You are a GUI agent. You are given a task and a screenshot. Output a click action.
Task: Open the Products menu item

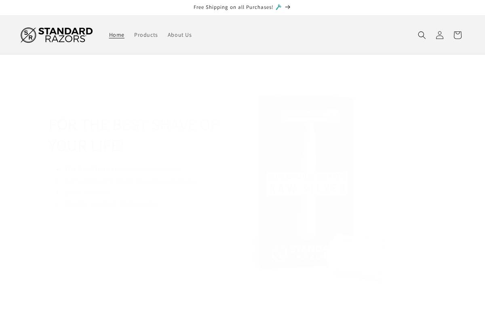[x=146, y=35]
